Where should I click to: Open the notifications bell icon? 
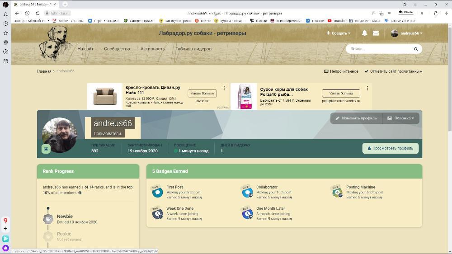click(364, 33)
